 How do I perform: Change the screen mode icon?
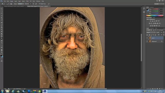[2, 61]
